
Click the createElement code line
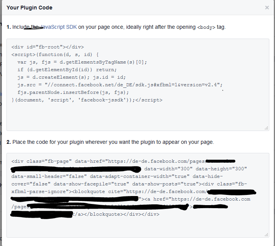[x=71, y=77]
